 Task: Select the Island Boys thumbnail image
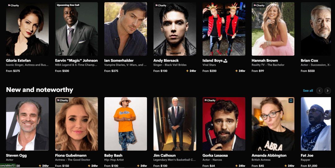(x=224, y=29)
